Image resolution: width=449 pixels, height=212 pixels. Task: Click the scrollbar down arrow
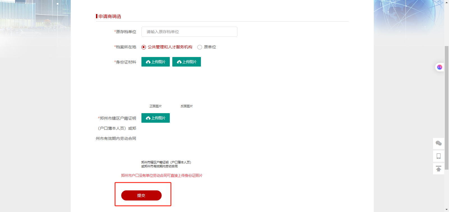point(446,209)
